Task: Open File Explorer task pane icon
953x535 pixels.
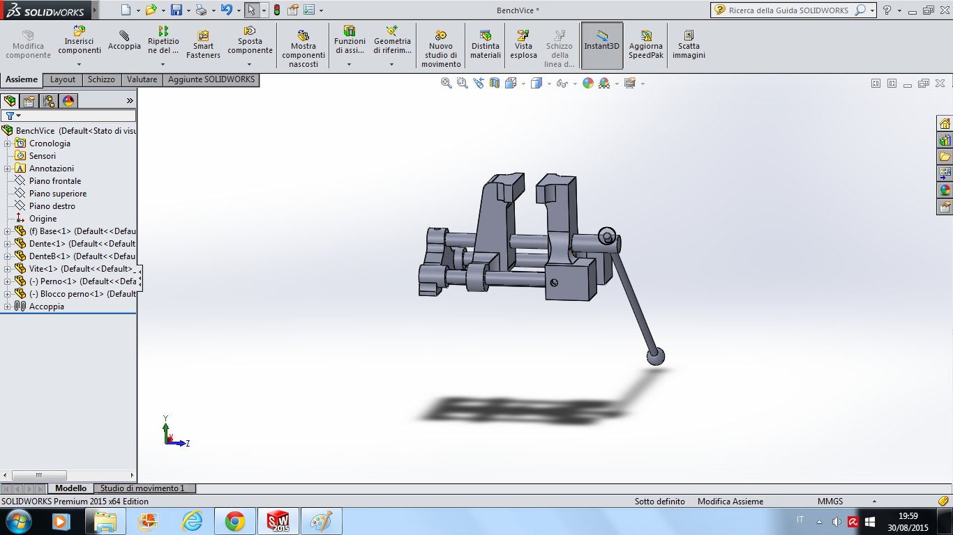Action: click(945, 157)
